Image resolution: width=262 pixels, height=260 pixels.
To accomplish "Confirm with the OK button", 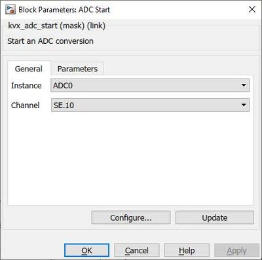I will 86,250.
